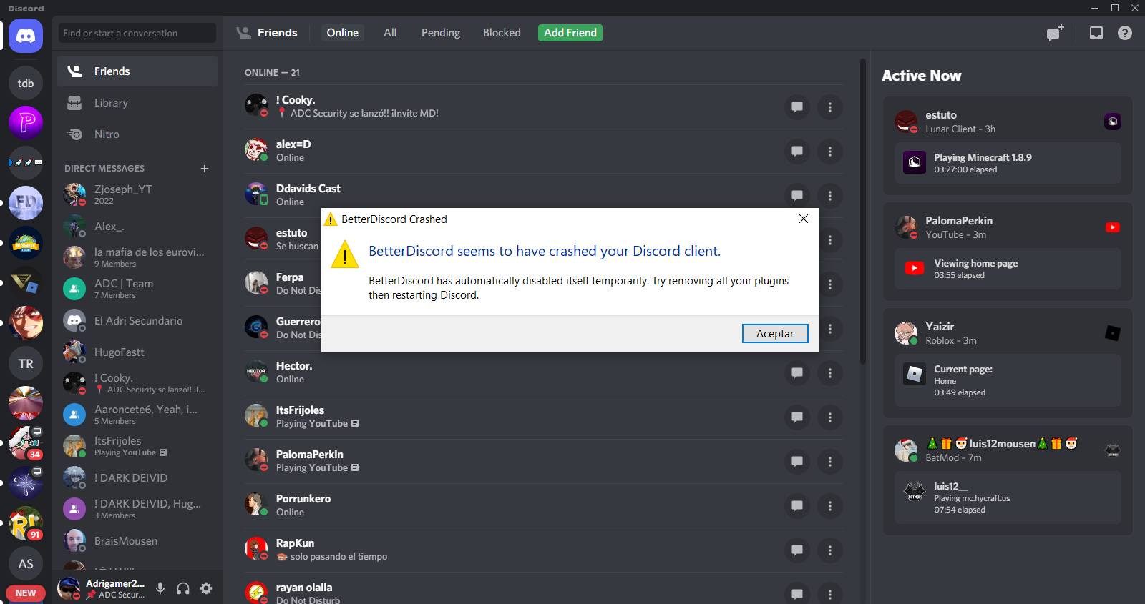This screenshot has width=1145, height=604.
Task: Open the New Group DM icon
Action: pos(1055,33)
